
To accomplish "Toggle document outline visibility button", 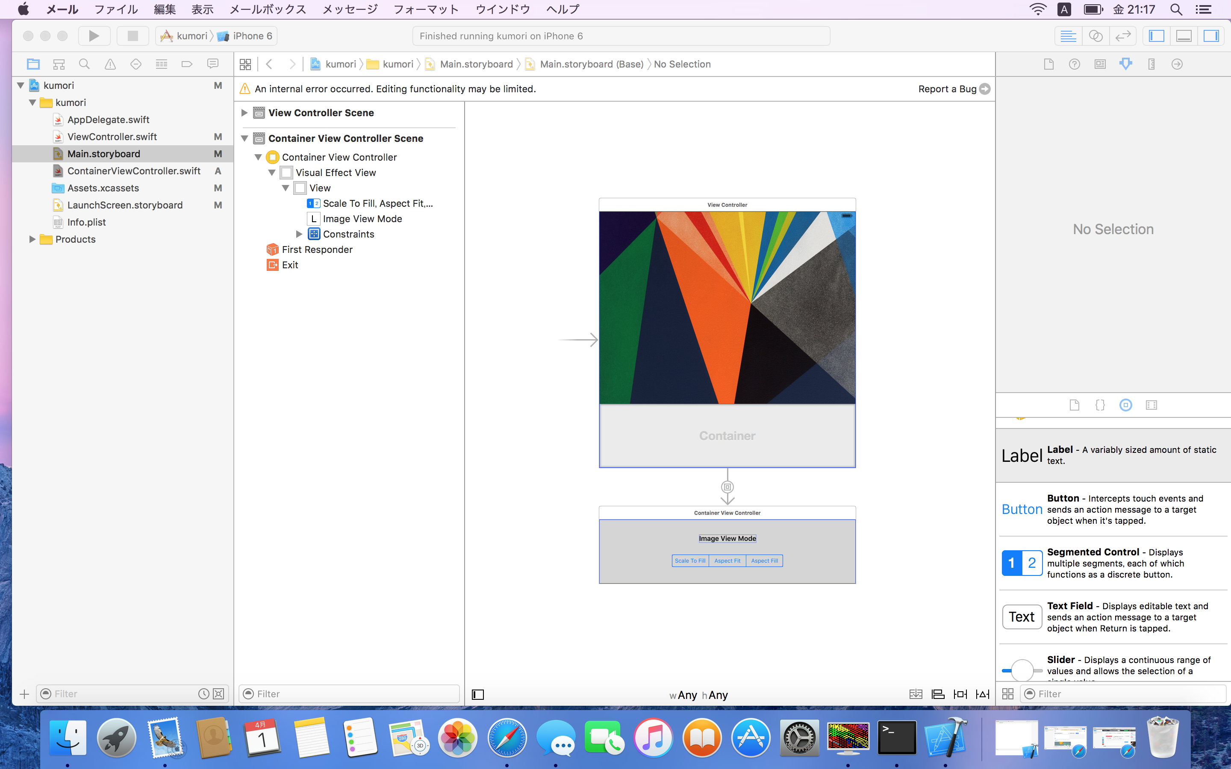I will (x=477, y=694).
